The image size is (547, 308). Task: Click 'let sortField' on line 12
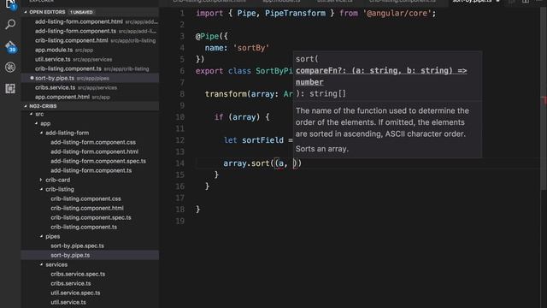(x=254, y=140)
